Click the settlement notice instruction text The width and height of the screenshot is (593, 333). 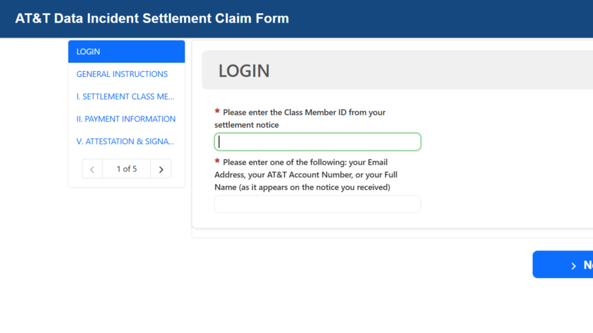[301, 118]
